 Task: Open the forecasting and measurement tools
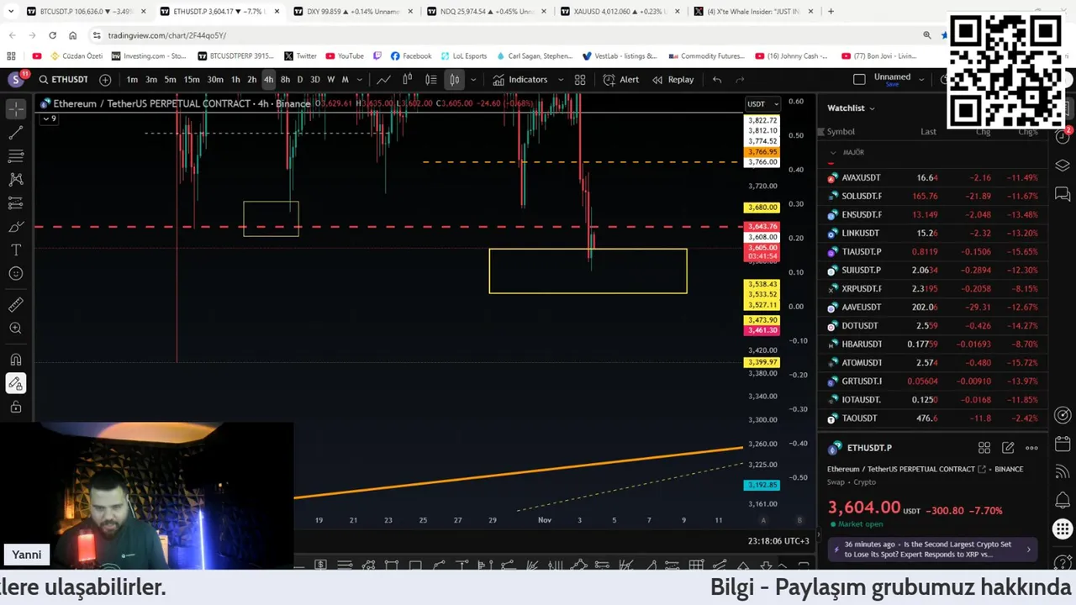pyautogui.click(x=15, y=203)
